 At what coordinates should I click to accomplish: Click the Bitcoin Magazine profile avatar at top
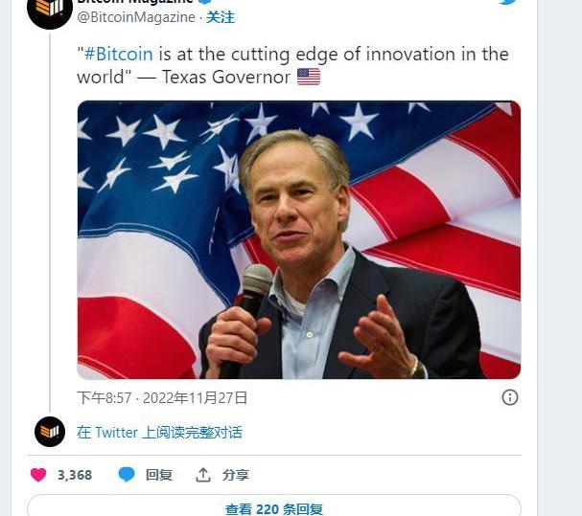point(50,10)
